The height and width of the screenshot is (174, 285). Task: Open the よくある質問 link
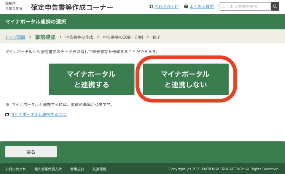point(202,6)
